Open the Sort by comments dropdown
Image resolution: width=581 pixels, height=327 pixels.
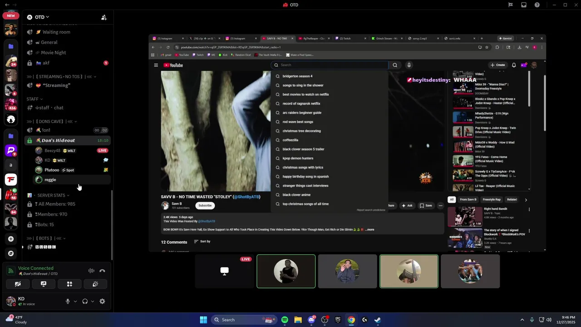point(202,241)
